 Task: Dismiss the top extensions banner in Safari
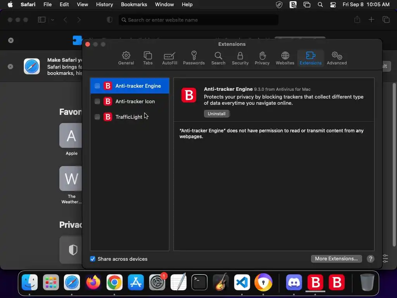tap(10, 40)
